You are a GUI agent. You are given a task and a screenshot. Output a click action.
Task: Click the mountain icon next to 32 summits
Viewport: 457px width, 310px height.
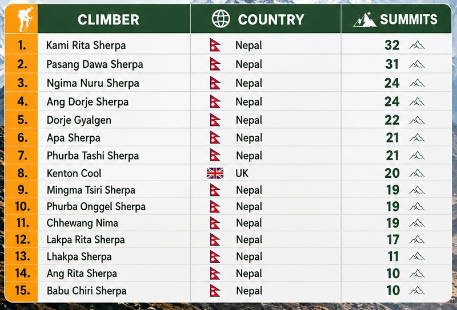point(417,45)
